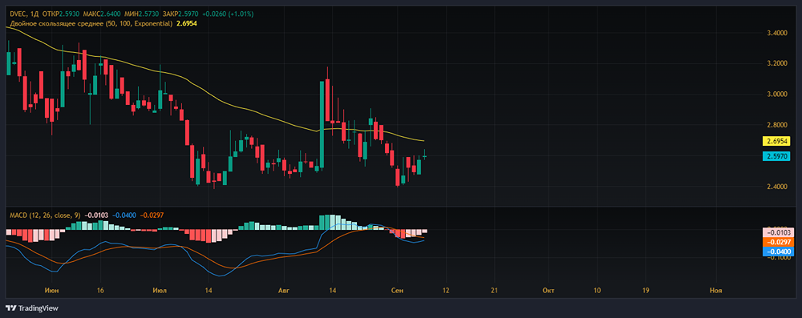Click the Сен date label
Screen dimensions: 802x318
(x=397, y=291)
